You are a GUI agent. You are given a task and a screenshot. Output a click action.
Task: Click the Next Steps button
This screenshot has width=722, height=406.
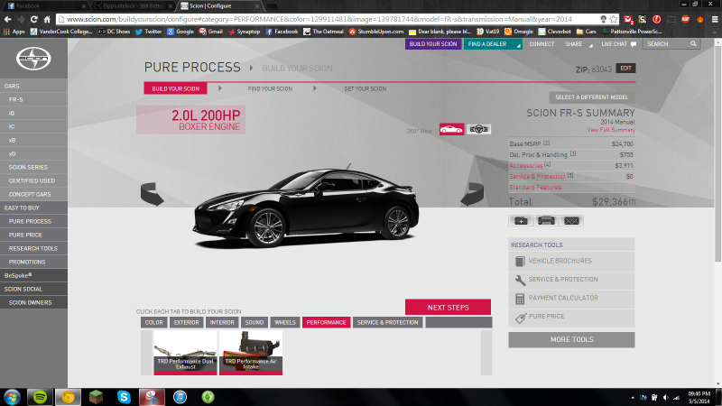[448, 307]
